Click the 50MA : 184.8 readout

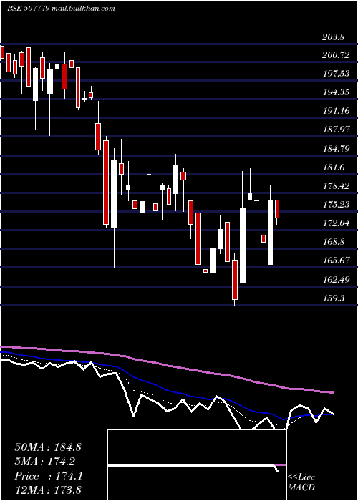[48, 447]
